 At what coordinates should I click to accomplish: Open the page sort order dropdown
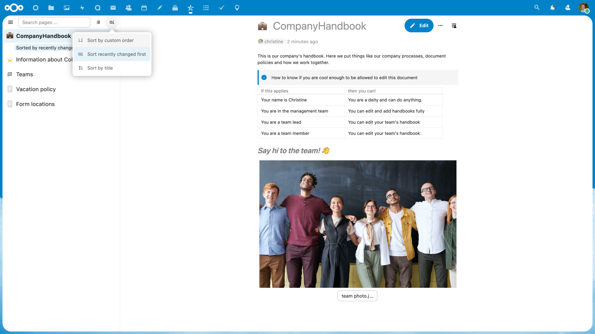[x=112, y=22]
